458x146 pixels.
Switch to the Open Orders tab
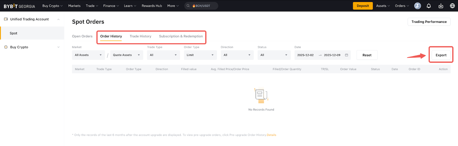click(82, 36)
